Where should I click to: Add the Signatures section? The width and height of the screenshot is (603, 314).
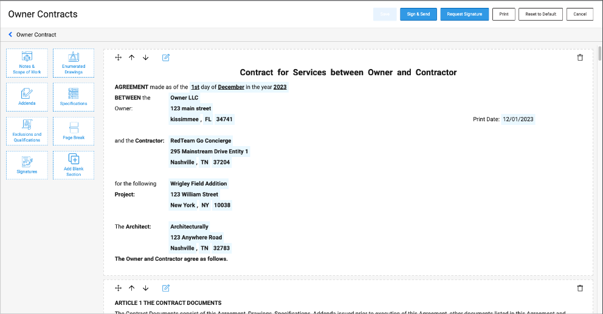[27, 165]
